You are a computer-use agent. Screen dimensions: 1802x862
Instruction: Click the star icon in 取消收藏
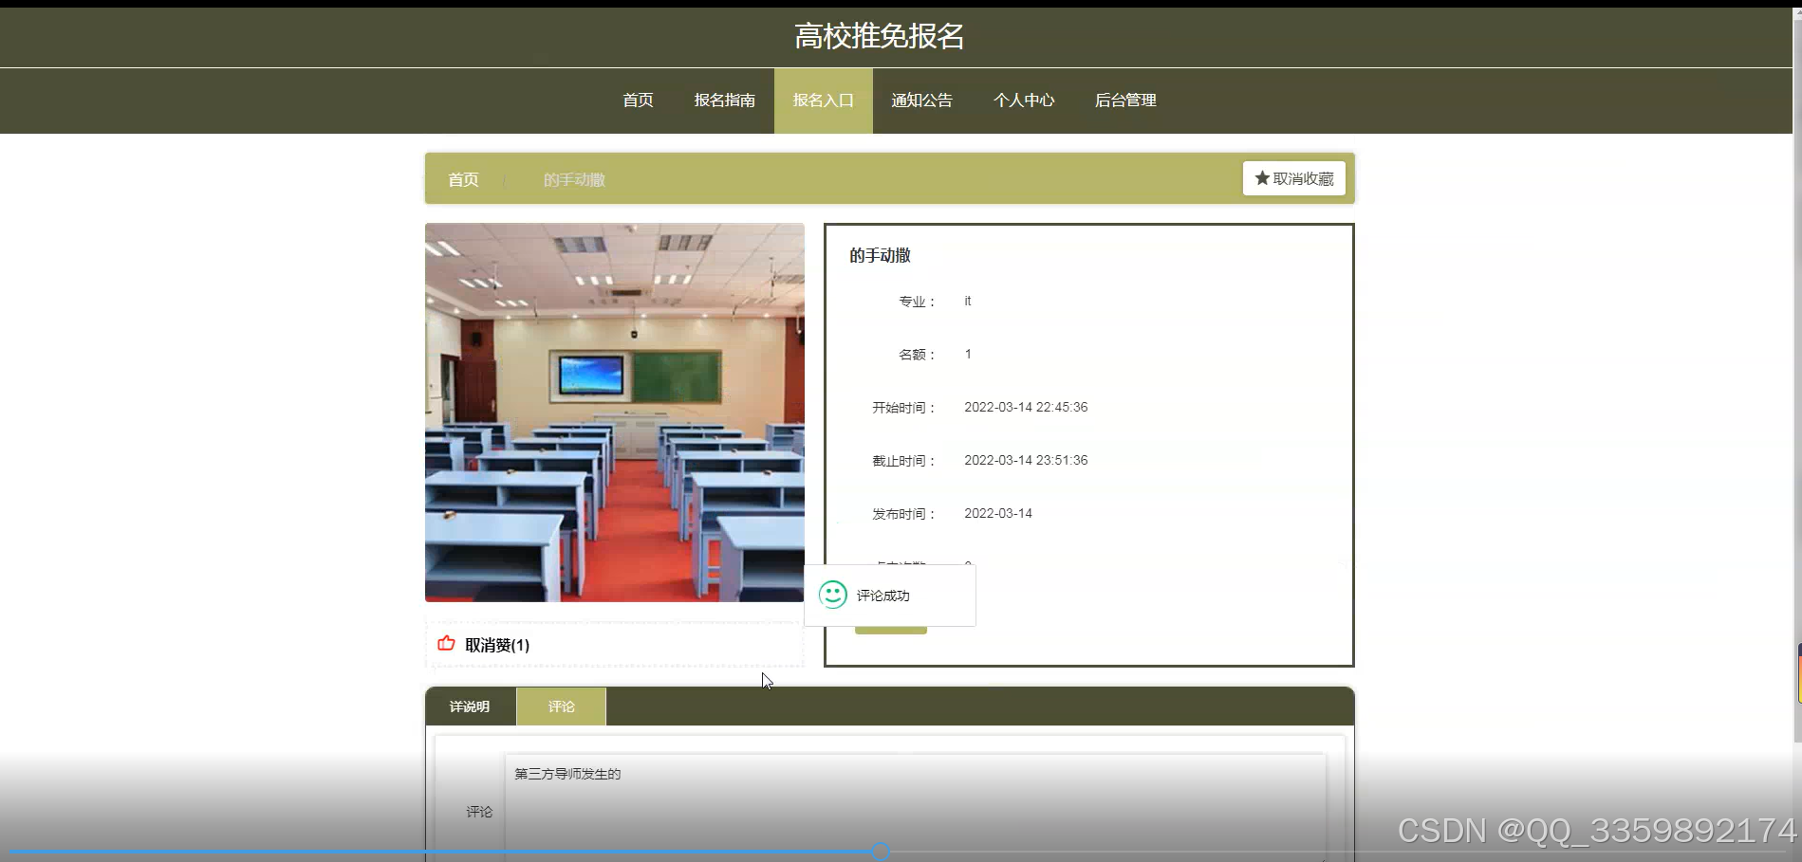point(1262,178)
